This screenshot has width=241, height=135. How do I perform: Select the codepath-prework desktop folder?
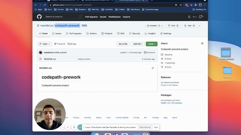(x=226, y=54)
